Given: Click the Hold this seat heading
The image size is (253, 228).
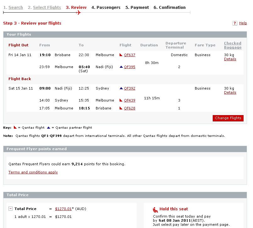Looking at the screenshot, I should click(174, 209).
